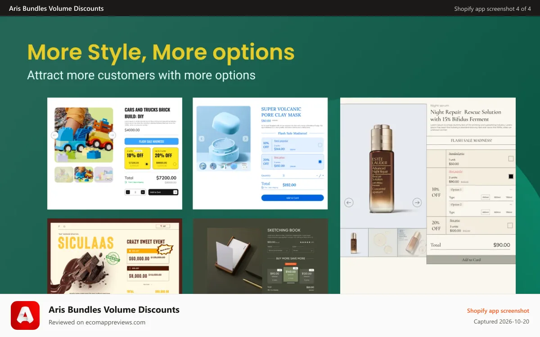Image resolution: width=540 pixels, height=337 pixels.
Task: Select the $120.00 tier in Sketching Book
Action: 306,276
